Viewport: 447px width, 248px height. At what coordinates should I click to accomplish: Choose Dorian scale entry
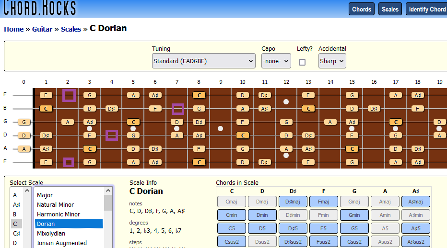[69, 224]
